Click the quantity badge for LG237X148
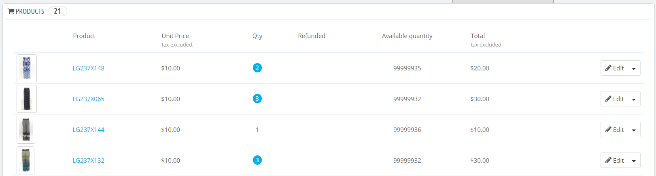The image size is (656, 176). point(257,68)
